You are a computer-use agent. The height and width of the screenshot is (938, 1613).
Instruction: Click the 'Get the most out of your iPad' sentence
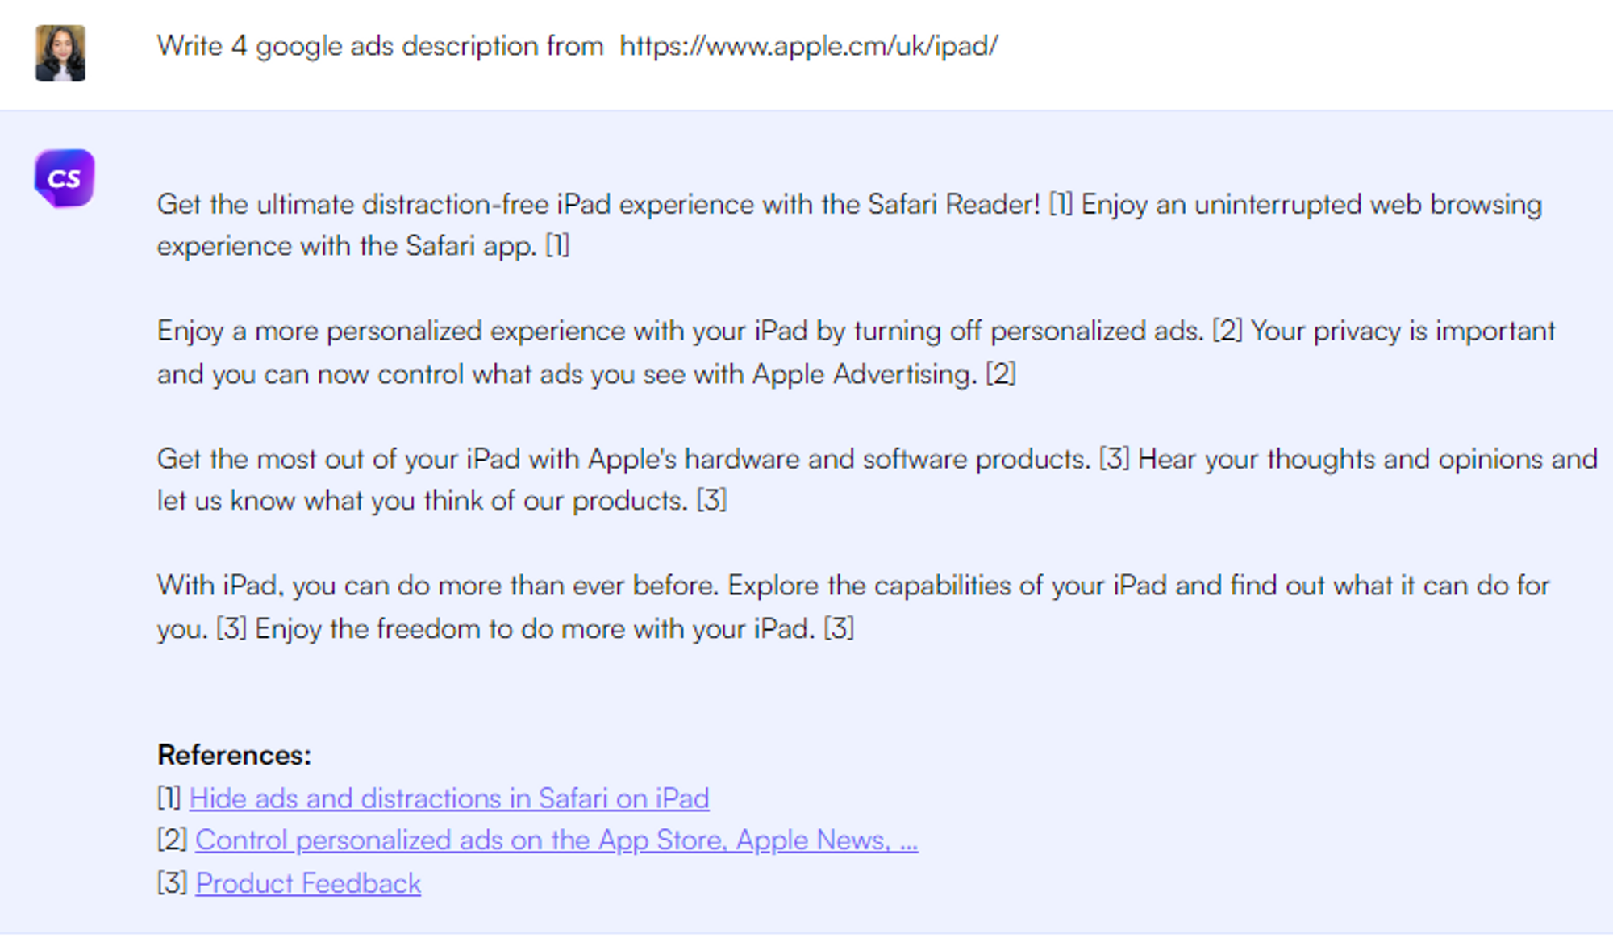click(623, 459)
